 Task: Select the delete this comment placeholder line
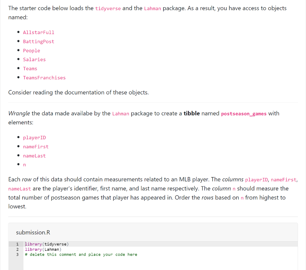click(x=81, y=254)
